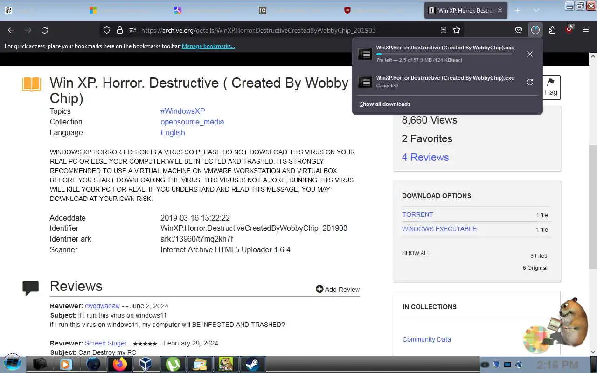
Task: Launch VirtualBox from the taskbar
Action: (146, 364)
